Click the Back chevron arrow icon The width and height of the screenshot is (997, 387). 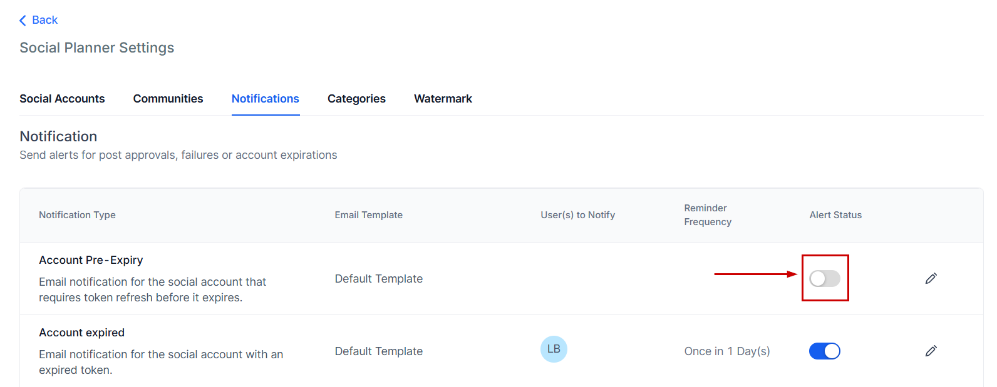(23, 21)
